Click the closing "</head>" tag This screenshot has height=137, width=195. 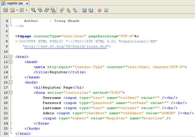point(32,77)
